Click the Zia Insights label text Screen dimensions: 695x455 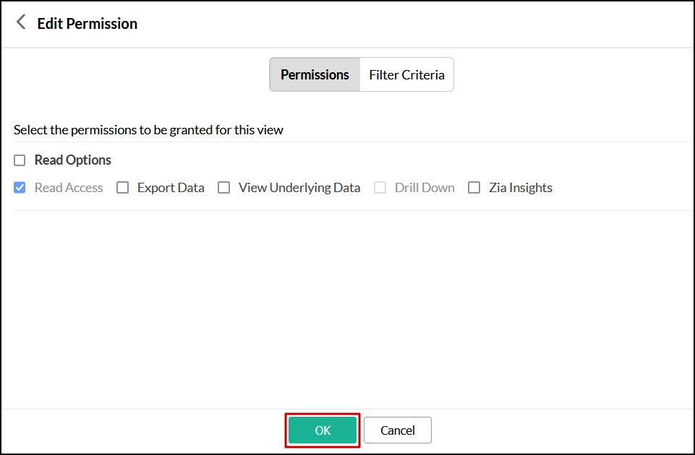pyautogui.click(x=521, y=188)
